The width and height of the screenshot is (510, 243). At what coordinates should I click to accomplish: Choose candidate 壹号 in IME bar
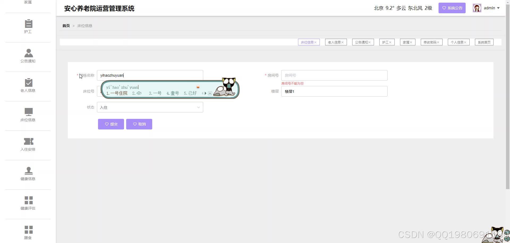click(173, 93)
